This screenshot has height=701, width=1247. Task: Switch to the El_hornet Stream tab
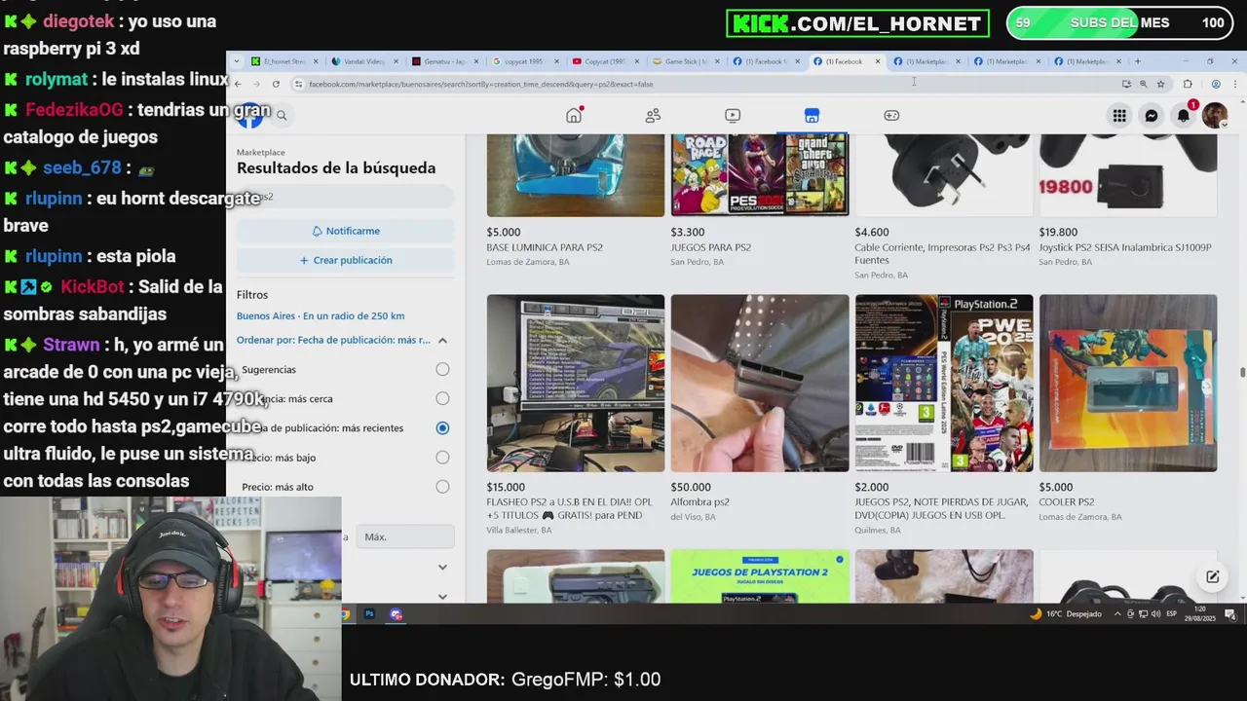pos(283,61)
